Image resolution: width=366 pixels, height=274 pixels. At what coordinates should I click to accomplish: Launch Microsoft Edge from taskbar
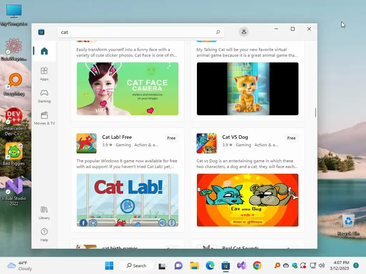[x=210, y=265]
